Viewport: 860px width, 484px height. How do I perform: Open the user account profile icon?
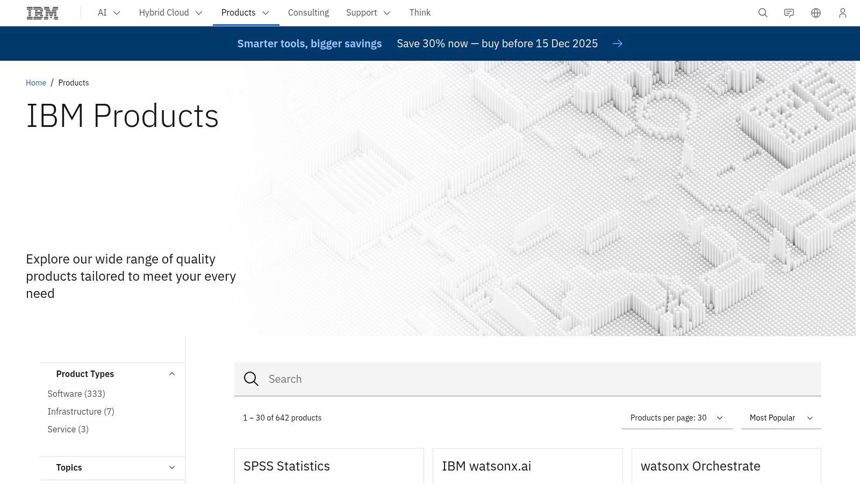842,12
